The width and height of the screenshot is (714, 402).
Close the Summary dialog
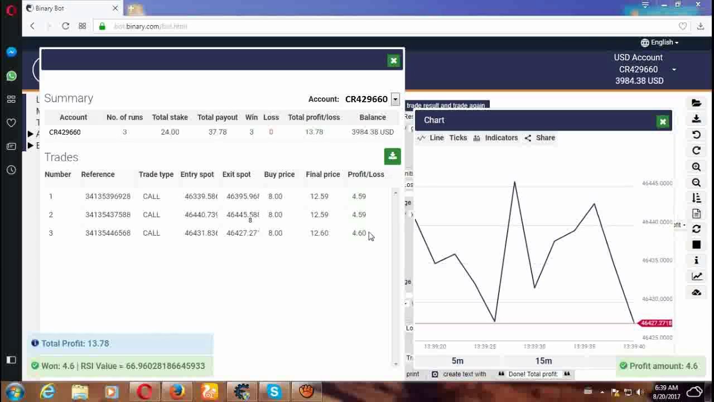393,60
